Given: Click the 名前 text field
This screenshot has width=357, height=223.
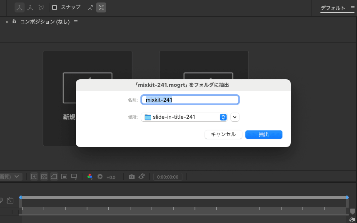Looking at the screenshot, I should click(190, 100).
